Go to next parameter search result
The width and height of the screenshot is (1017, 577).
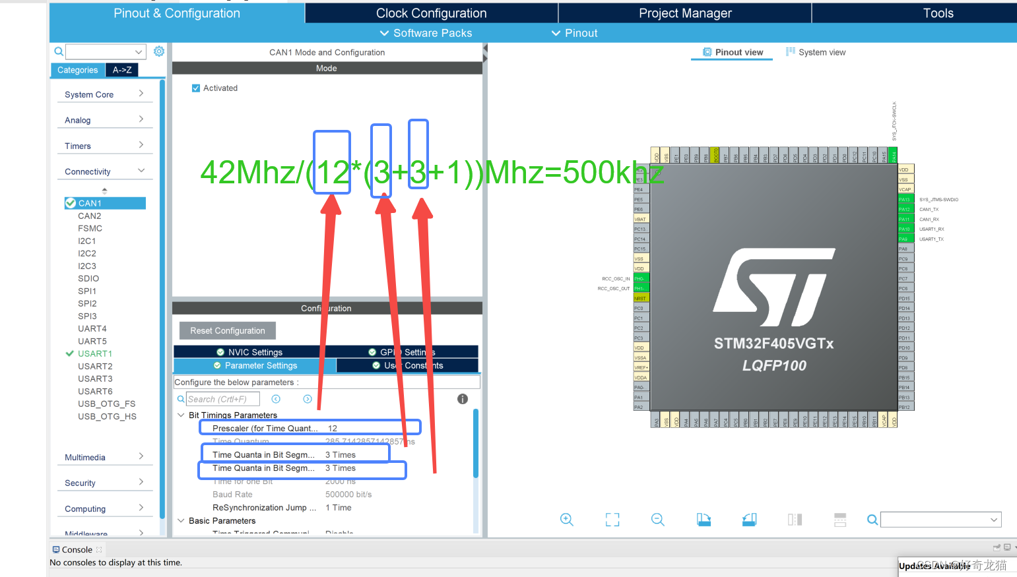[308, 399]
